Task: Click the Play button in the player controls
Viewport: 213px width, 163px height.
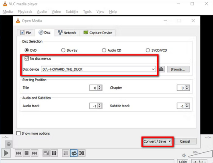Action: [x=6, y=153]
